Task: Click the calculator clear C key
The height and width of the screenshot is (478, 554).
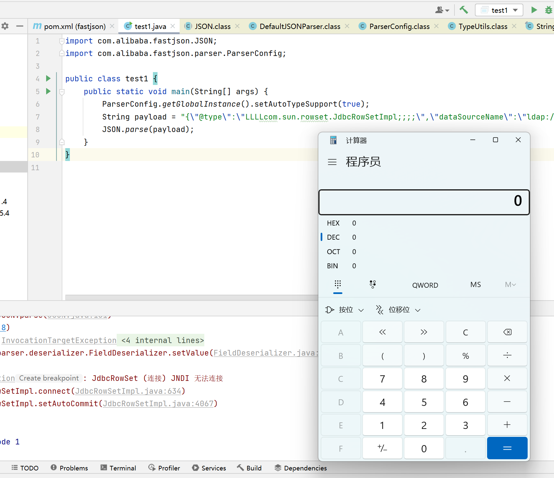Action: (x=465, y=332)
